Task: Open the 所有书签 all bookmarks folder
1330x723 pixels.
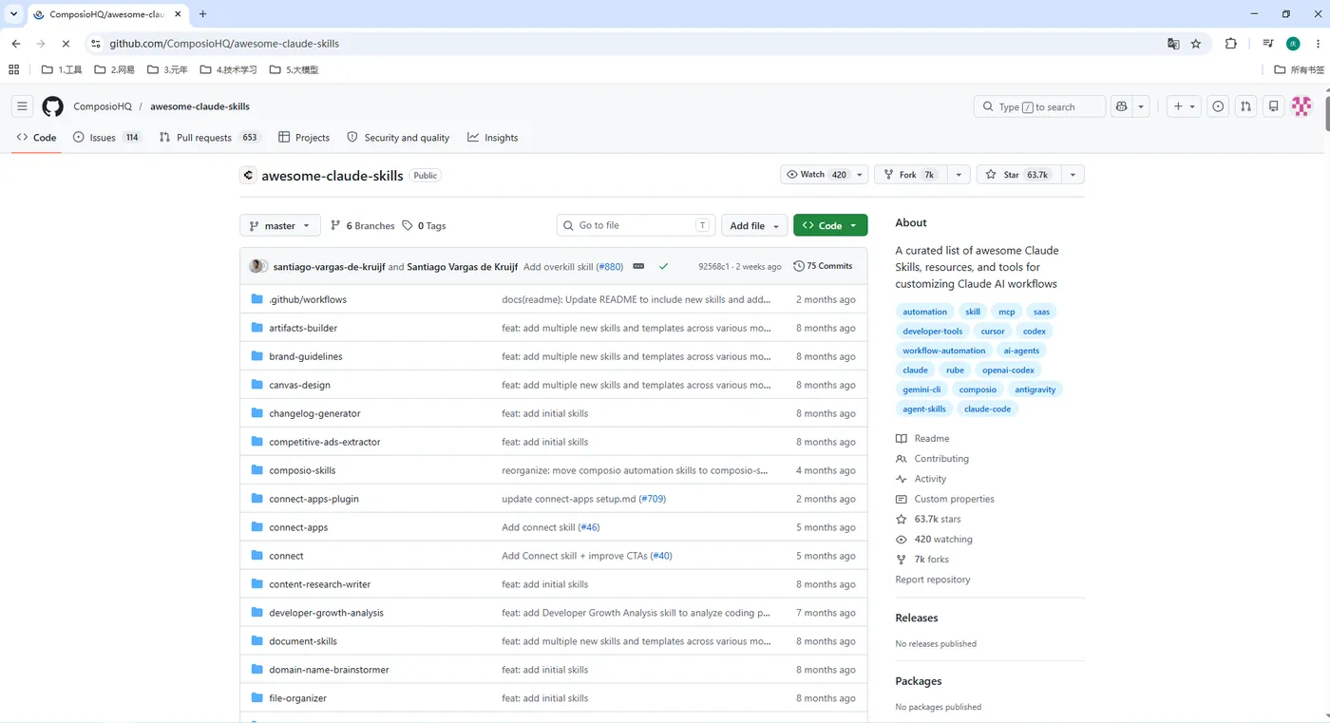Action: tap(1299, 69)
